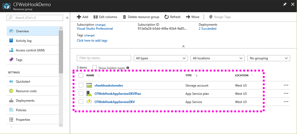
Task: Open the Overview menu item
Action: 33,31
